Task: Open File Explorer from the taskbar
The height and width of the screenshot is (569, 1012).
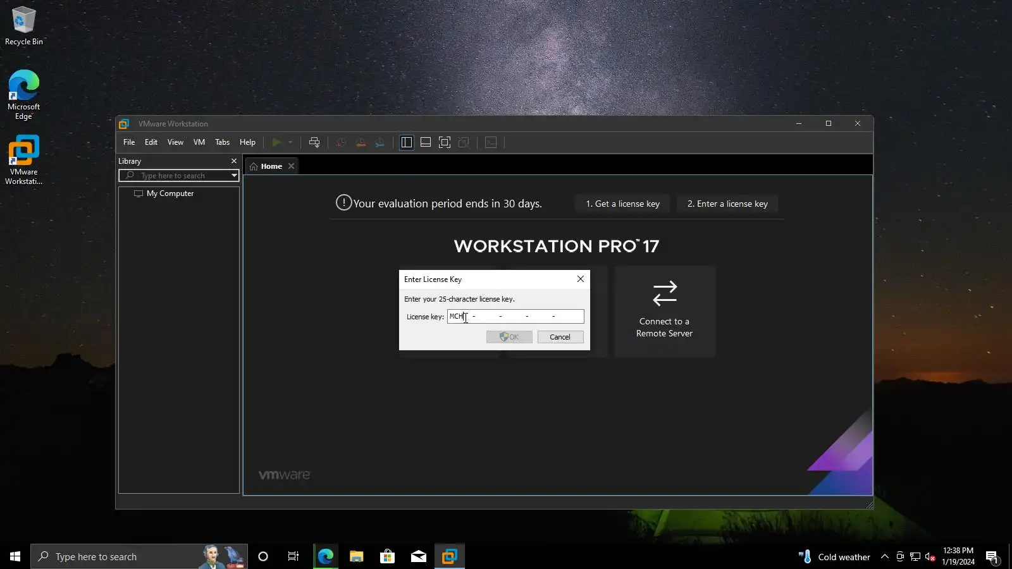Action: tap(356, 556)
